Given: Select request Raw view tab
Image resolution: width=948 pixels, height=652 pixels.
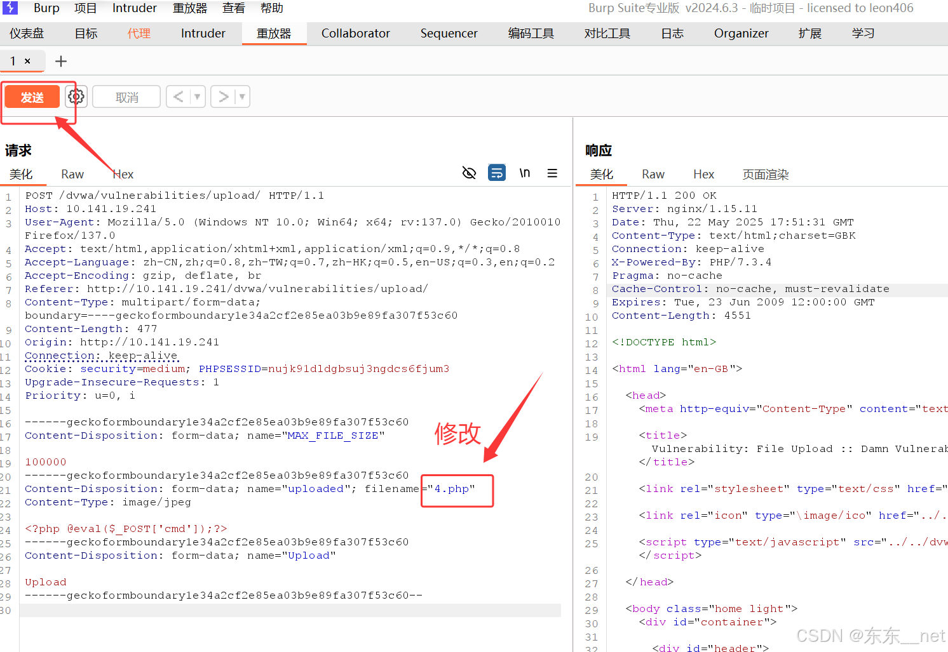Looking at the screenshot, I should pos(72,174).
